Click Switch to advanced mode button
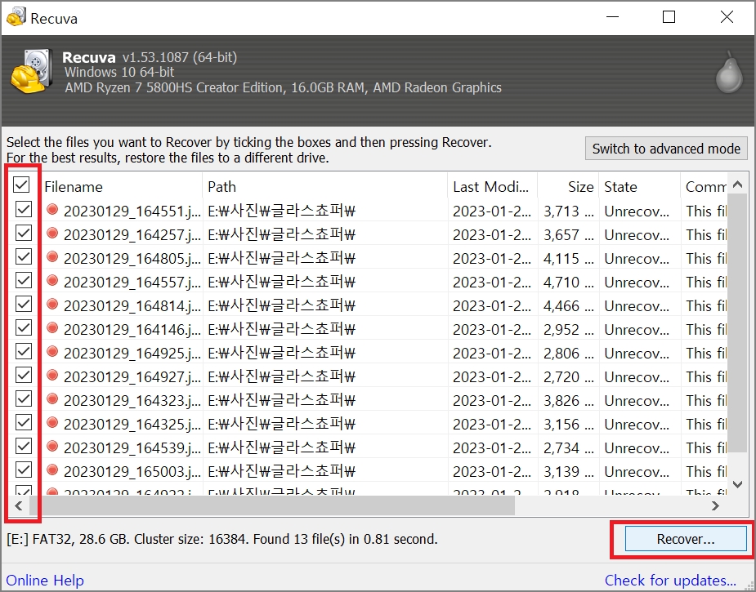The width and height of the screenshot is (756, 592). (666, 149)
